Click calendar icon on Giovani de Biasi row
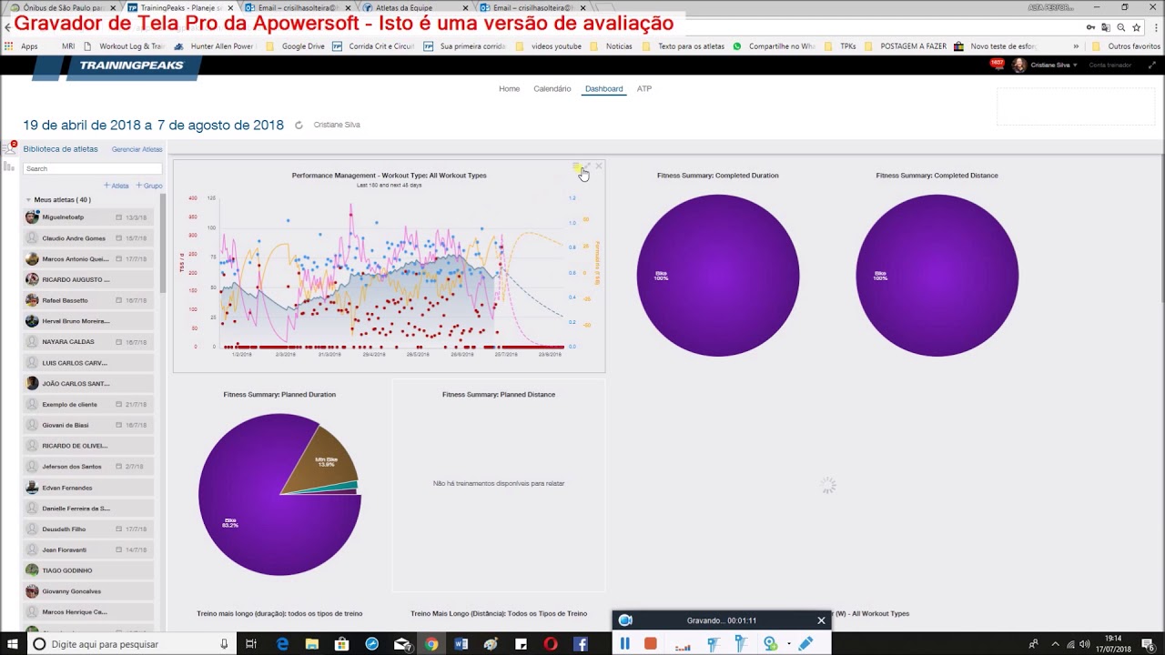The image size is (1165, 655). click(118, 425)
